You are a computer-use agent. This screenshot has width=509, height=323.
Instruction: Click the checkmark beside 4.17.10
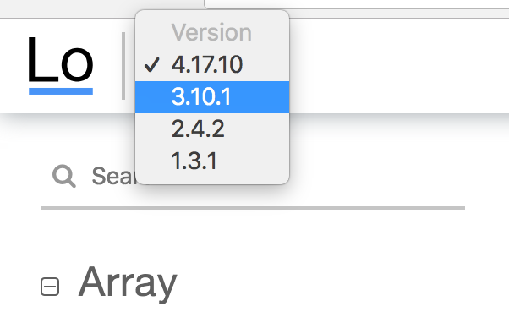coord(151,64)
